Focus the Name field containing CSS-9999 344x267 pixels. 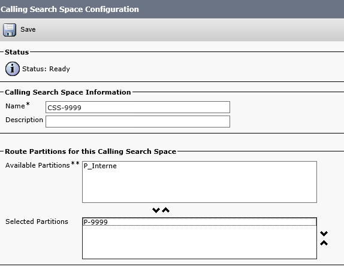coord(138,107)
